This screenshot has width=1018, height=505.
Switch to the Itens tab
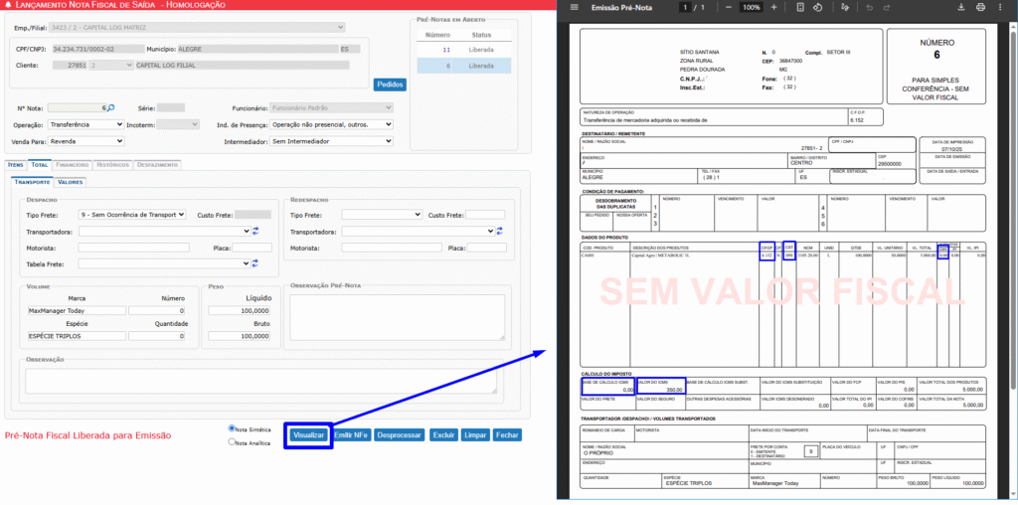pyautogui.click(x=15, y=164)
